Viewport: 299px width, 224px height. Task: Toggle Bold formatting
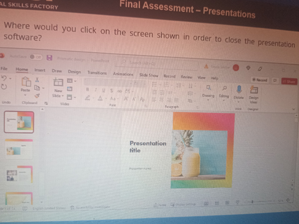pyautogui.click(x=87, y=90)
